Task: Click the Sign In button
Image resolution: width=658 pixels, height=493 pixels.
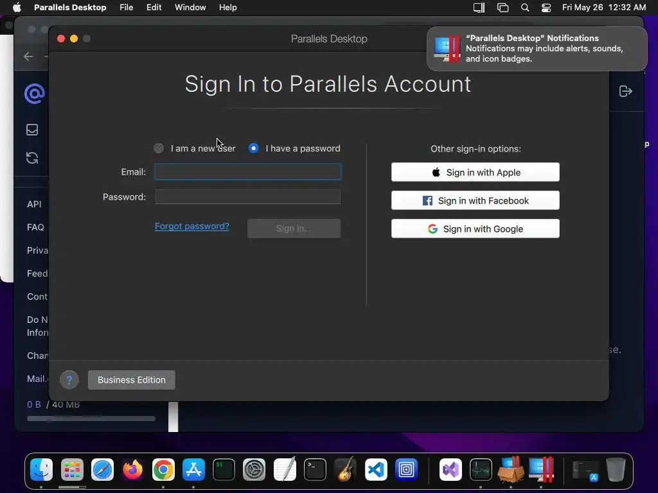Action: coord(294,229)
